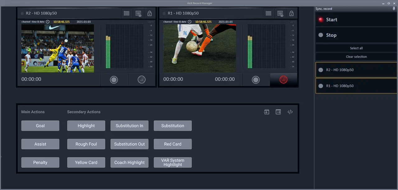Click the export icon in actions panel
Viewport: 398px width, 190px height.
click(x=278, y=112)
